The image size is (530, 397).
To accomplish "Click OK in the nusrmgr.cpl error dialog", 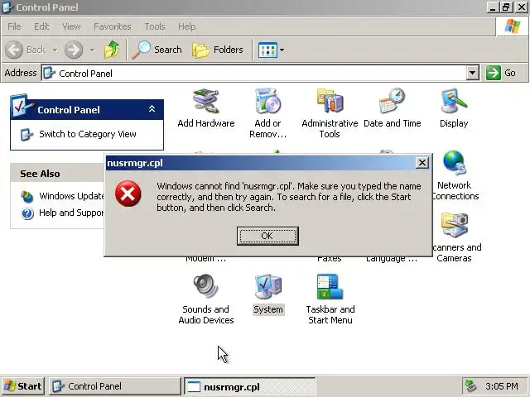I will click(x=267, y=236).
